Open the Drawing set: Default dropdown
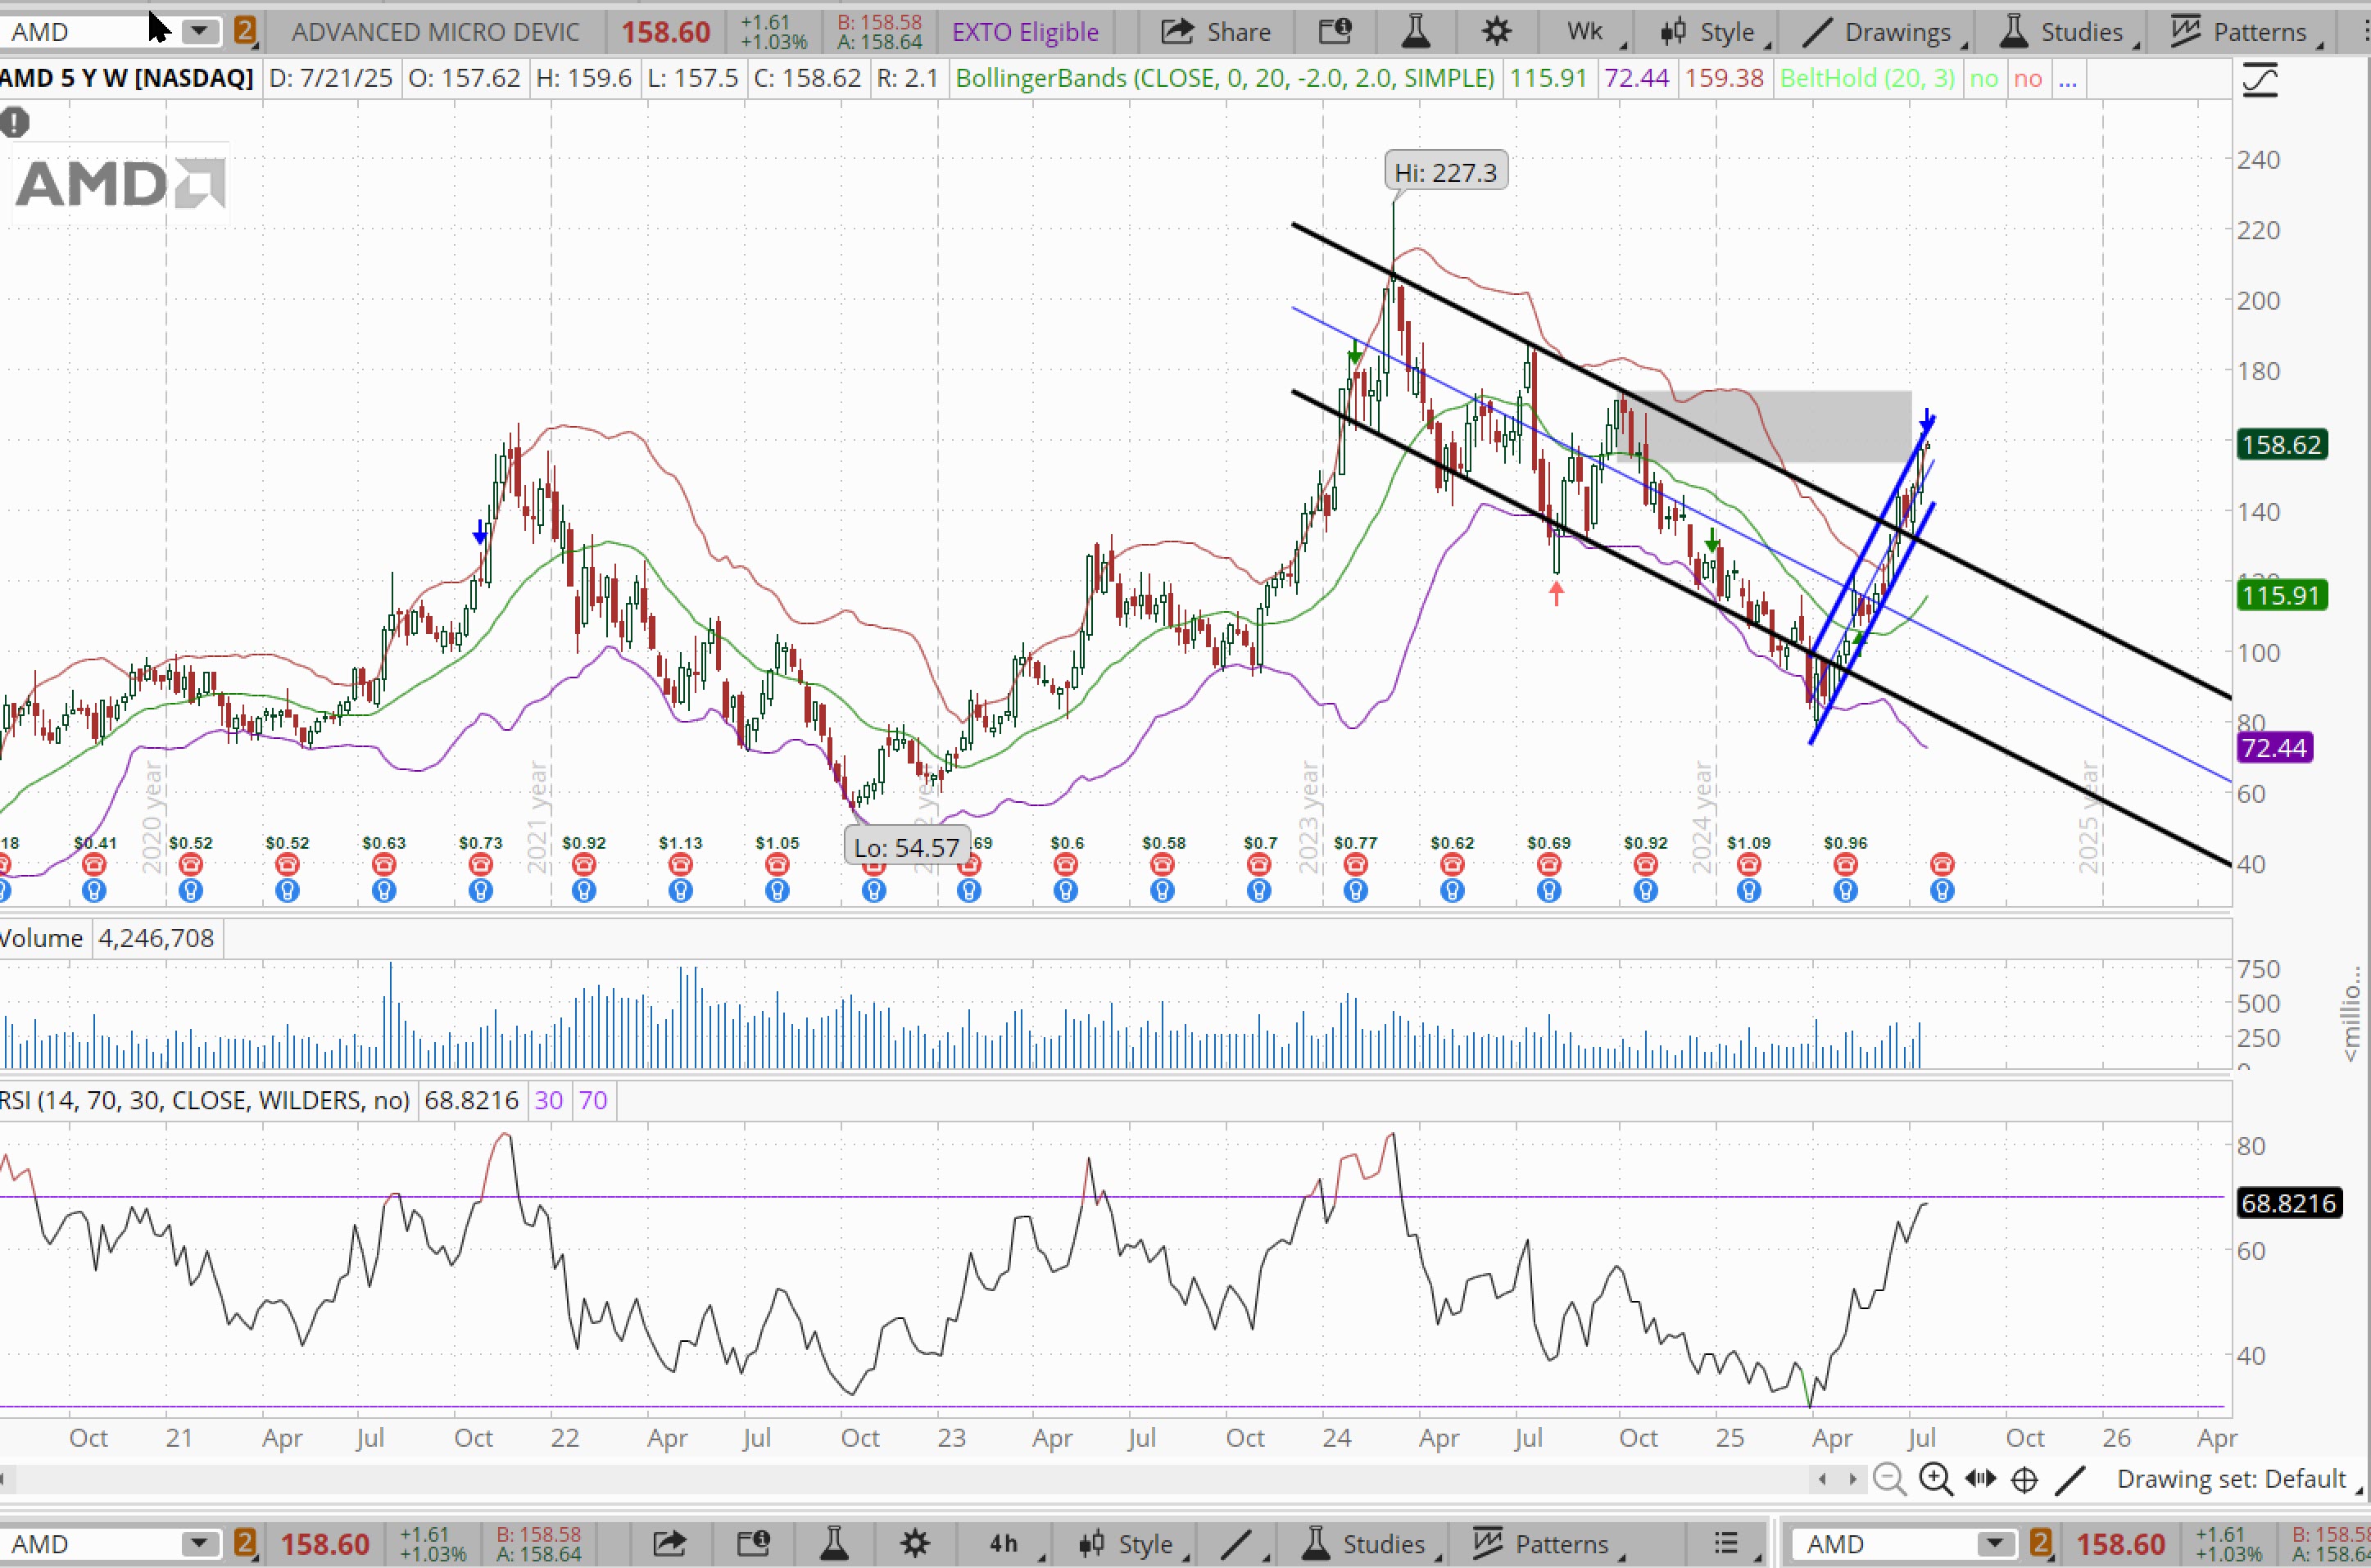 coord(2238,1479)
